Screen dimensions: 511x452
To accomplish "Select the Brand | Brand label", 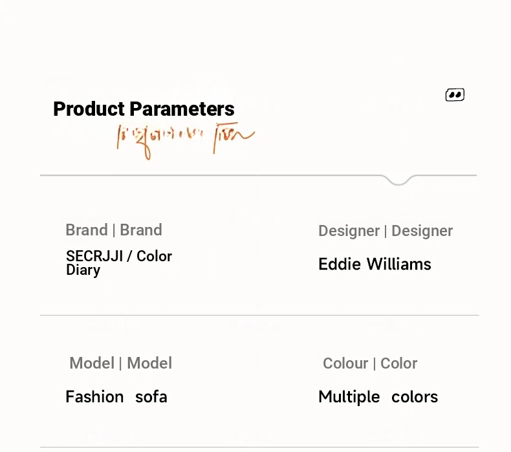I will click(x=114, y=230).
